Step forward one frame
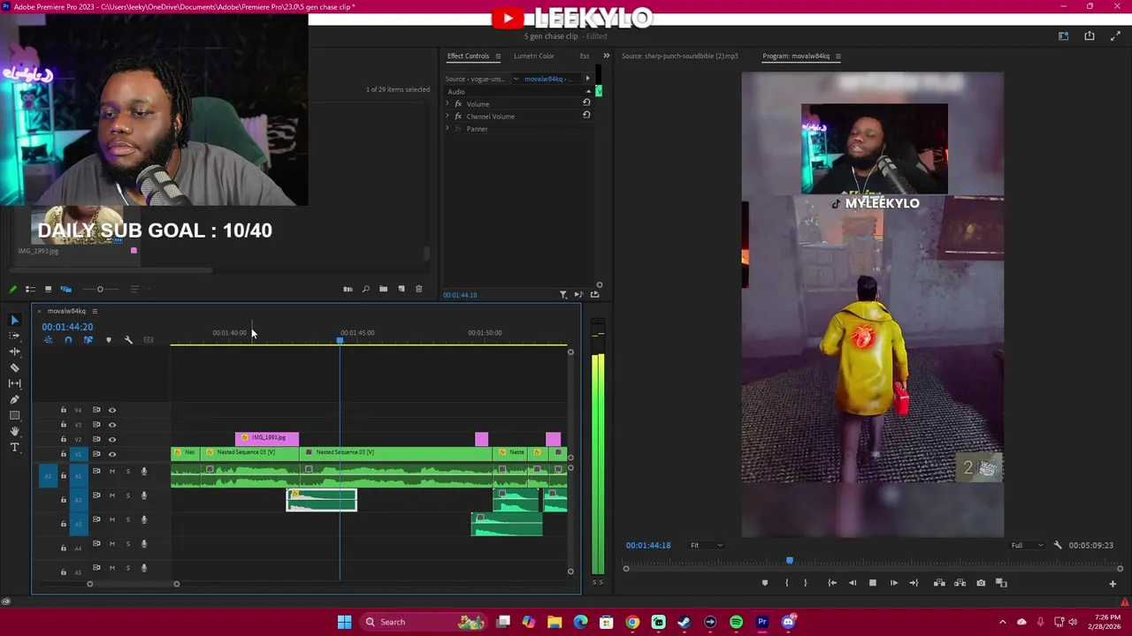 (893, 583)
